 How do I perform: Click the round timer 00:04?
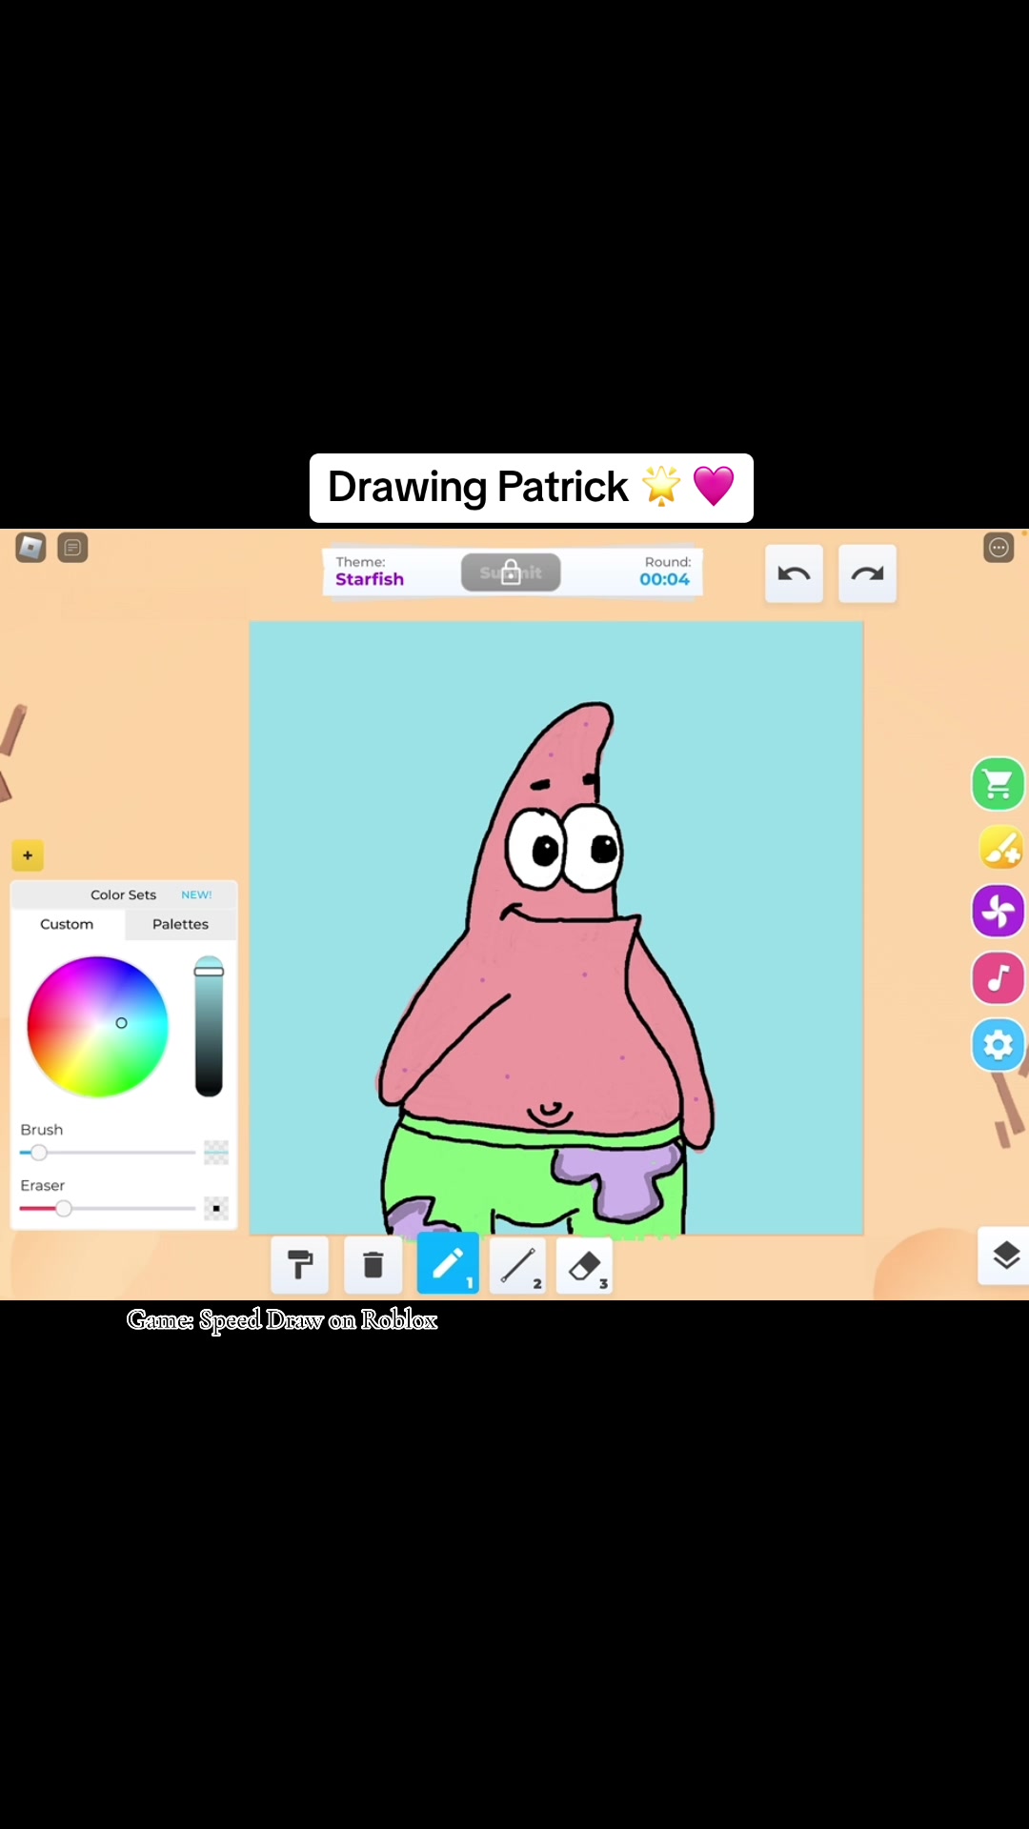click(x=664, y=579)
